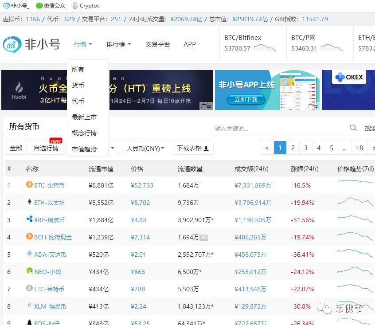Click the Ethereum diamond icon

(x=29, y=202)
